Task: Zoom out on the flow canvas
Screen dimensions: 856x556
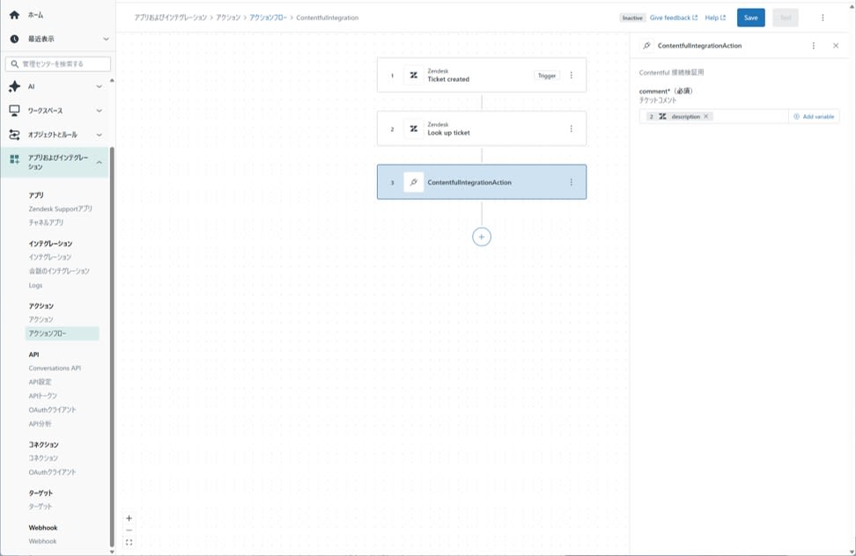Action: point(129,530)
